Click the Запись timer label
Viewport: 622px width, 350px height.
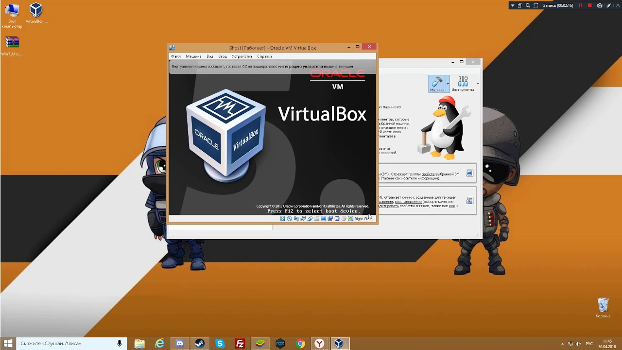558,5
